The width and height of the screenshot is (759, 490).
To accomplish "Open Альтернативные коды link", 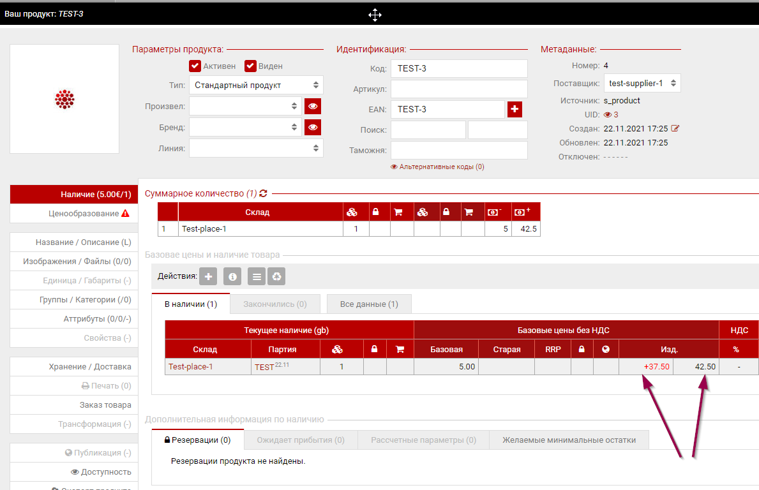I will pyautogui.click(x=437, y=167).
